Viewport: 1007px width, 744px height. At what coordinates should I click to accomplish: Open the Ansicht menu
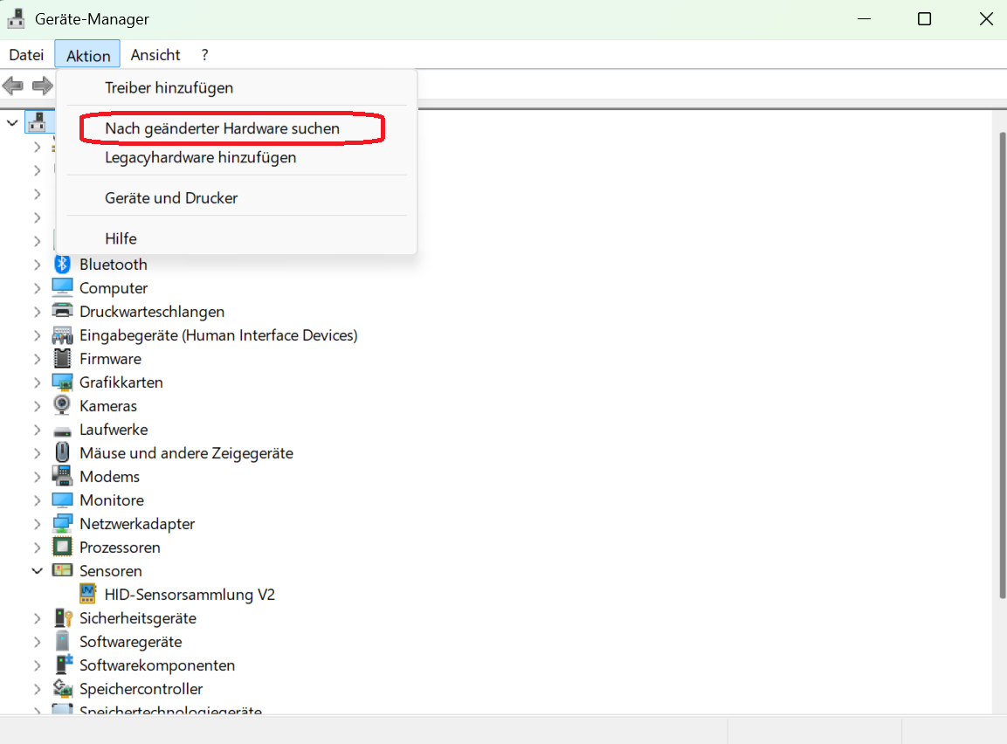tap(155, 54)
